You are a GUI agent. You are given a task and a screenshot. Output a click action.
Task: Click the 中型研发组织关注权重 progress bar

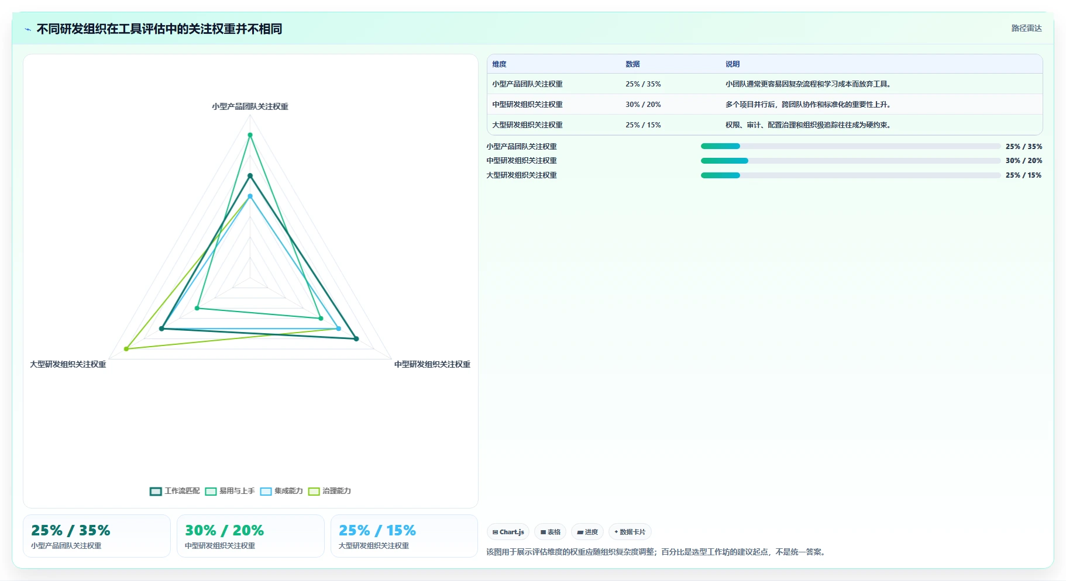851,161
